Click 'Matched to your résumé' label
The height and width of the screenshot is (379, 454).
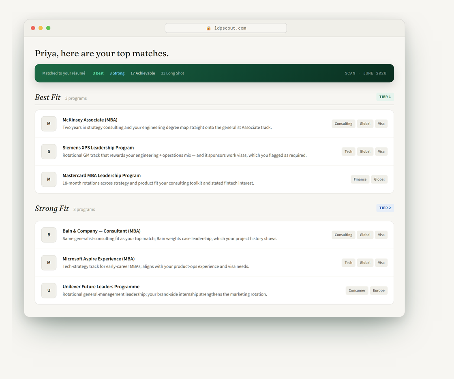click(x=64, y=73)
